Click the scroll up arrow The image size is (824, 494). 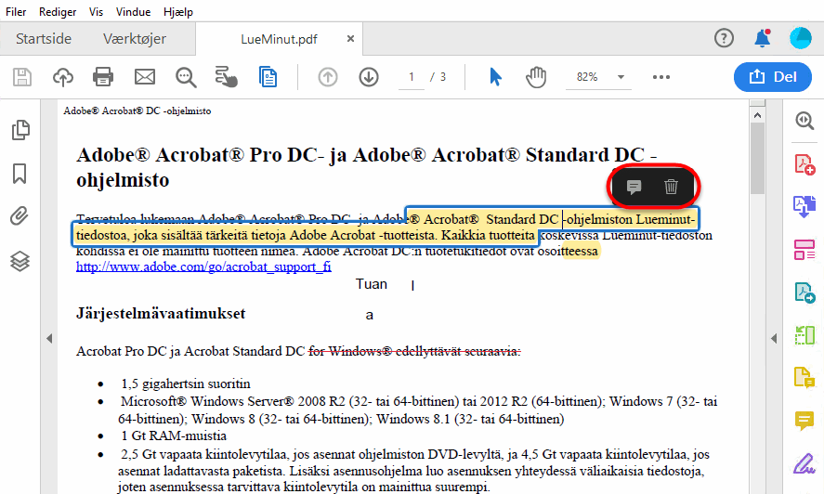tap(757, 114)
